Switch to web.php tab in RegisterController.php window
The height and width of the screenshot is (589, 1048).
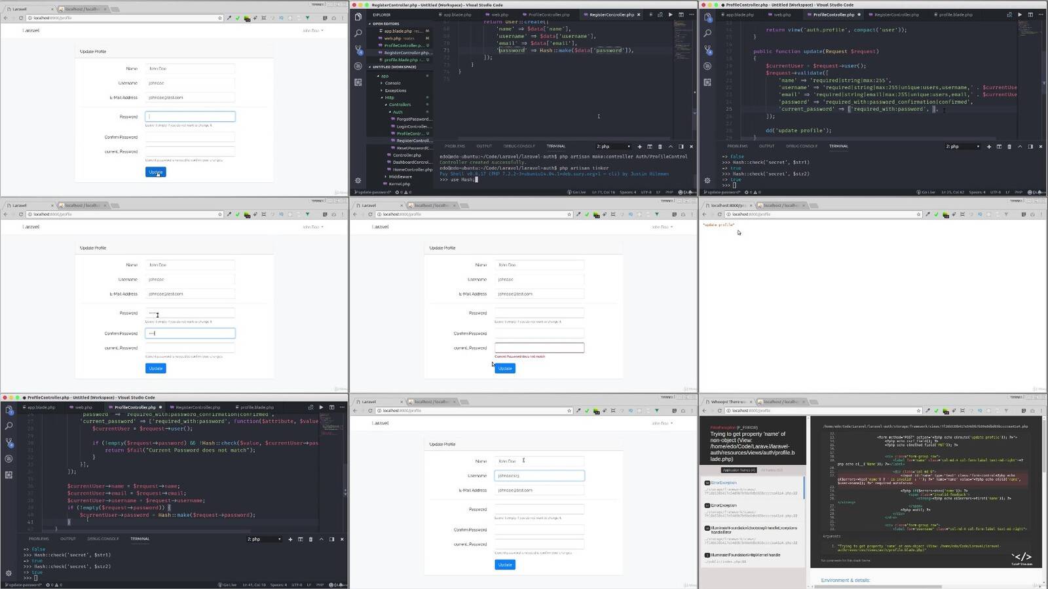[499, 14]
